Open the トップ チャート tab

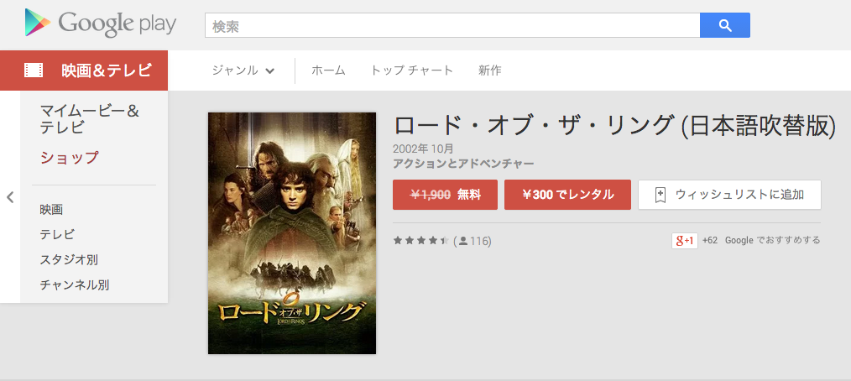tap(411, 70)
